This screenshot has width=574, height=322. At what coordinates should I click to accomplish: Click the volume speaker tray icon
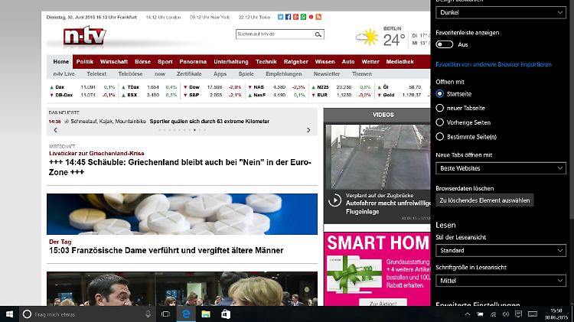click(506, 314)
